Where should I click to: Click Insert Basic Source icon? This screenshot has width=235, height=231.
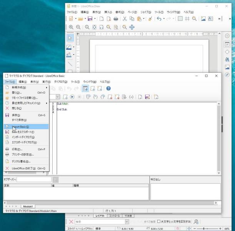(140, 97)
